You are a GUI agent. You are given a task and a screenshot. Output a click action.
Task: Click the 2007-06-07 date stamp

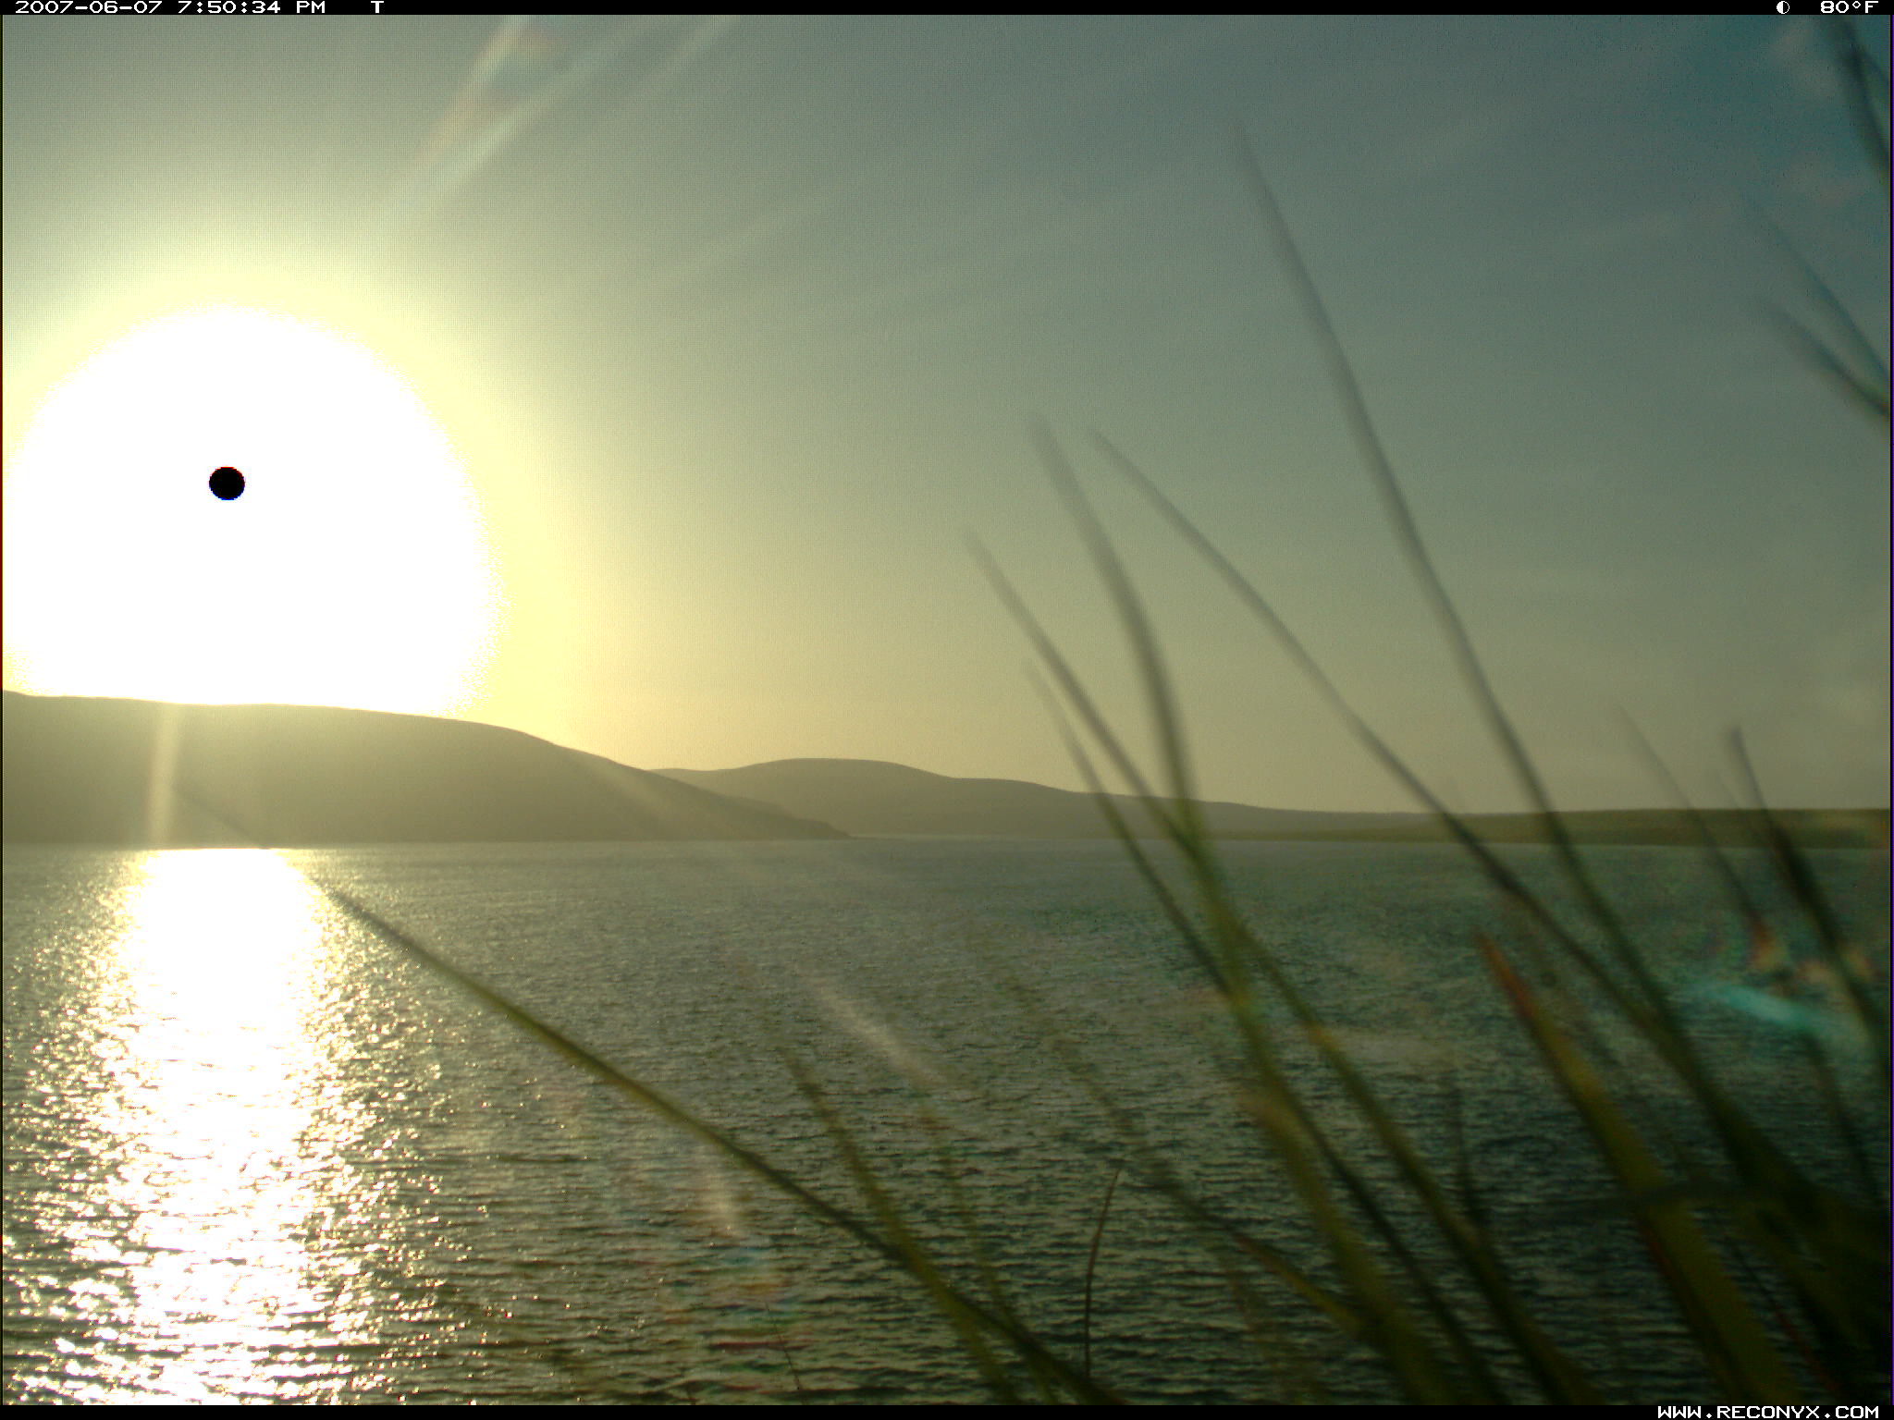(89, 7)
